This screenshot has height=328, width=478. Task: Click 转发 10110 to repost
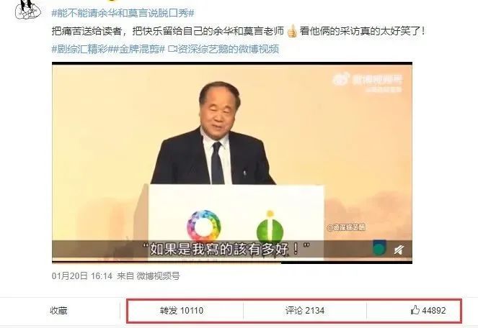[x=182, y=311]
